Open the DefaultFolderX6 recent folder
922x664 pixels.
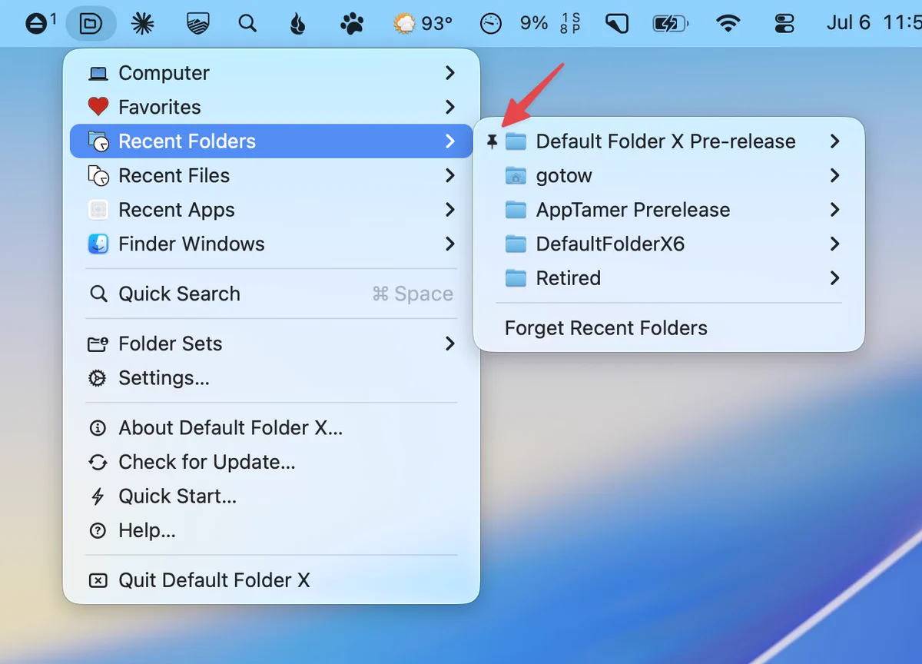point(669,244)
